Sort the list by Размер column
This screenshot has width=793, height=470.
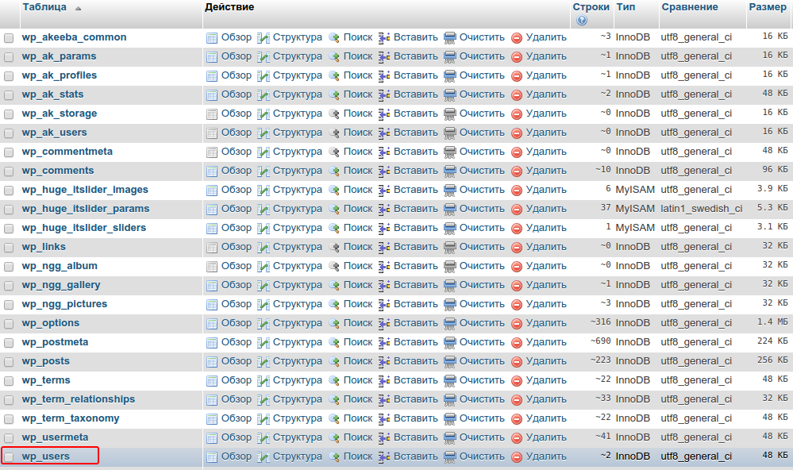(768, 7)
